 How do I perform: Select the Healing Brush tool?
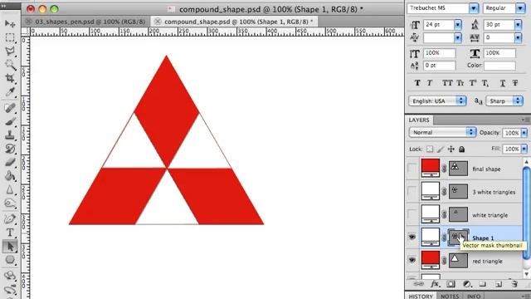tap(10, 108)
